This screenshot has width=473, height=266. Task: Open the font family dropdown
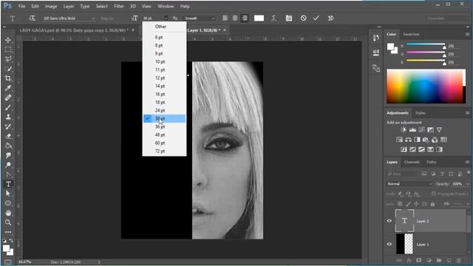coord(69,18)
